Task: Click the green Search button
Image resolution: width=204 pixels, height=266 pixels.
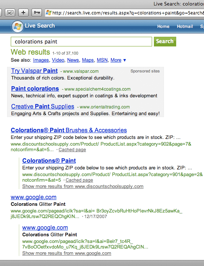Action: 165,42
